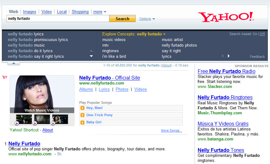
Task: Choose suggestion nelly furtado say it right lyrics
Action: point(36,57)
